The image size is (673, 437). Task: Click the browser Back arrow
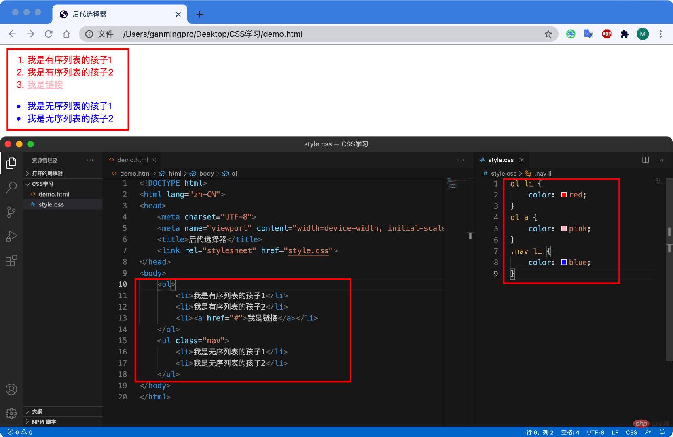(13, 34)
